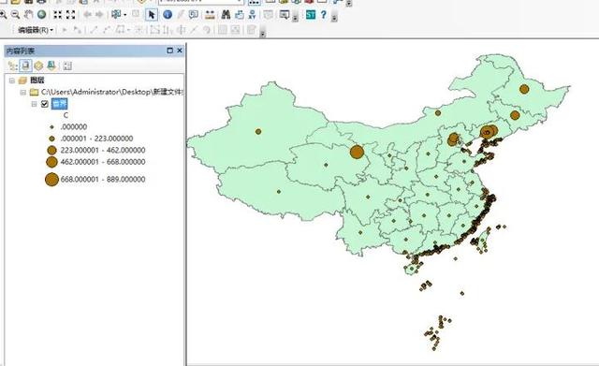This screenshot has height=366, width=599.
Task: Click the Clear Selected Features icon
Action: (x=136, y=14)
